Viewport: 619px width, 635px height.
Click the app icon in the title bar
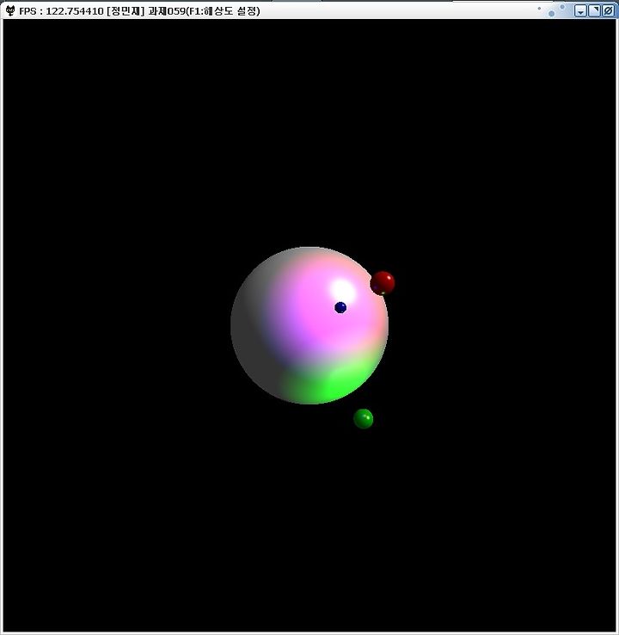[10, 10]
